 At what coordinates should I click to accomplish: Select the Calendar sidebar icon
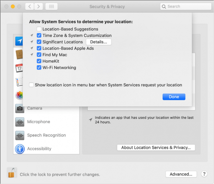click(19, 68)
